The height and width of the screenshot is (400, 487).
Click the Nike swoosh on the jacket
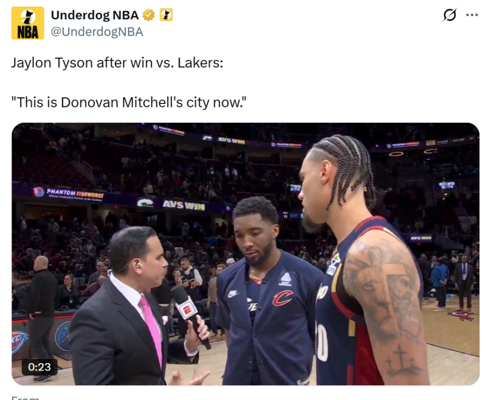pos(233,294)
